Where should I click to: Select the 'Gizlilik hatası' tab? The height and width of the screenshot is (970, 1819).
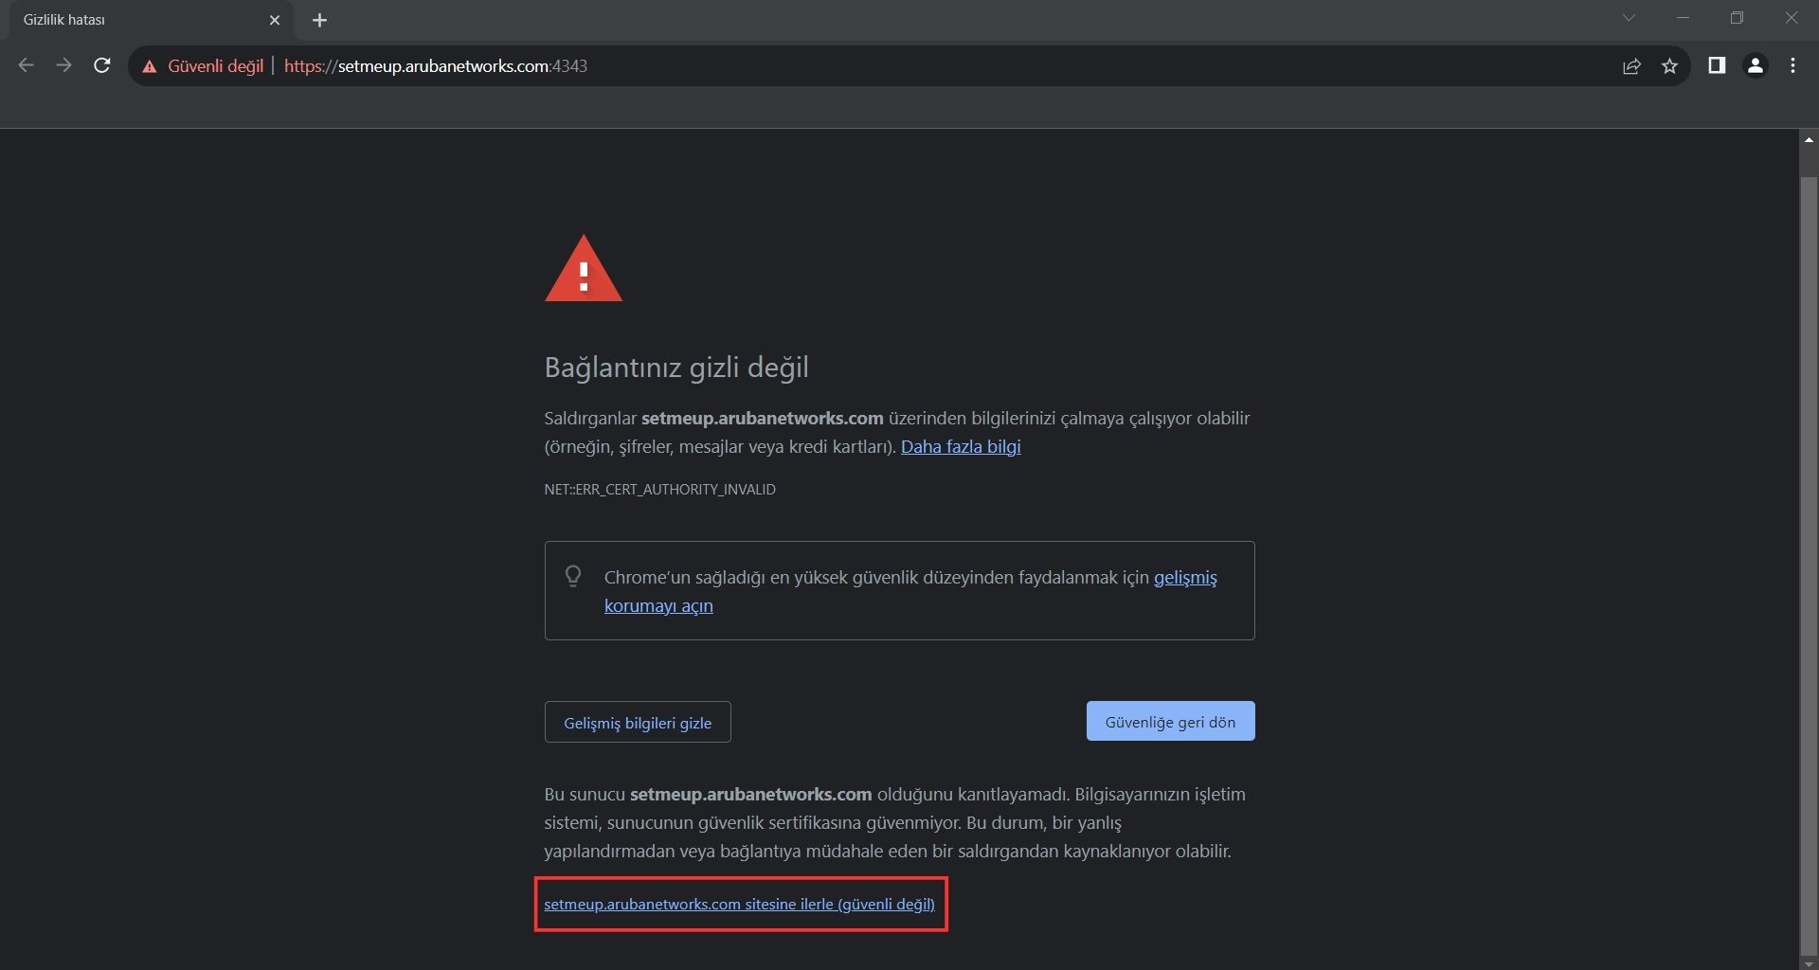pyautogui.click(x=133, y=20)
